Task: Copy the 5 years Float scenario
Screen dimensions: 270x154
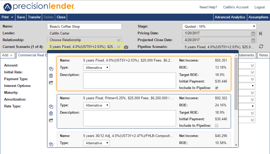Action: (x=51, y=107)
